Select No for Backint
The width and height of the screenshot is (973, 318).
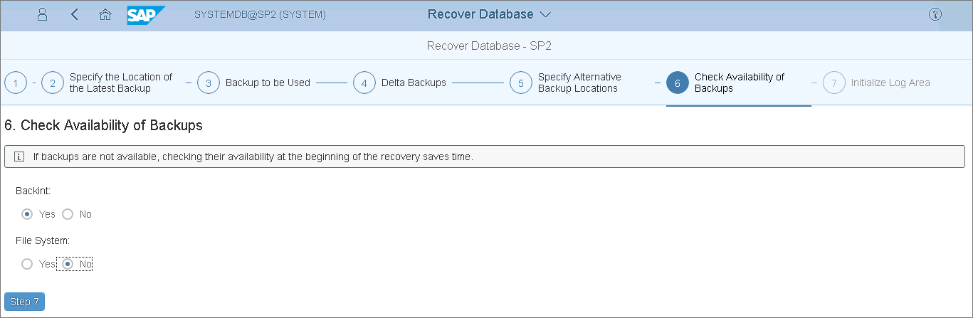click(68, 214)
